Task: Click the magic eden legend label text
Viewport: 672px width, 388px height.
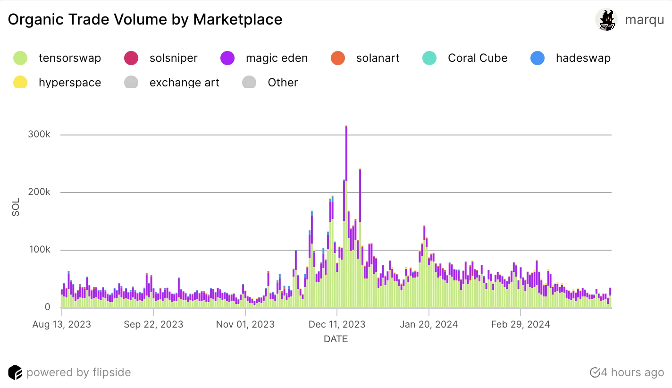Action: (277, 58)
